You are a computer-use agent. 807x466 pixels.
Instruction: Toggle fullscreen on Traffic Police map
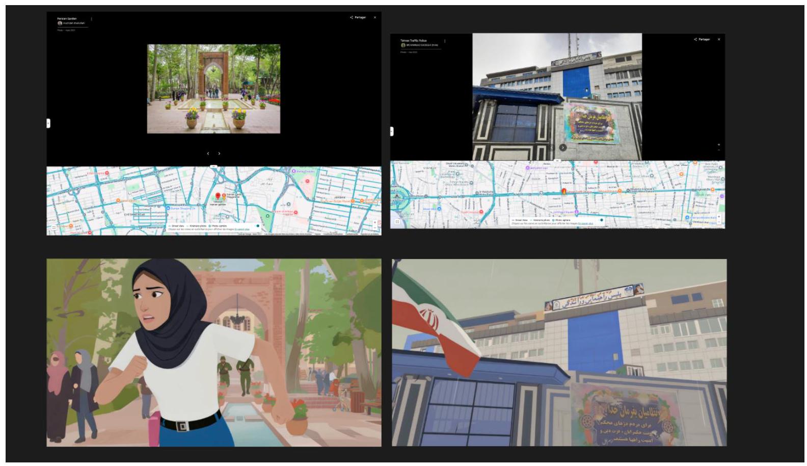pyautogui.click(x=397, y=221)
